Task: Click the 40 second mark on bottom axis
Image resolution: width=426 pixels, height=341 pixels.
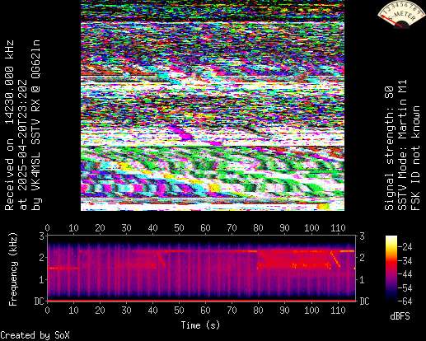Action: (152, 311)
